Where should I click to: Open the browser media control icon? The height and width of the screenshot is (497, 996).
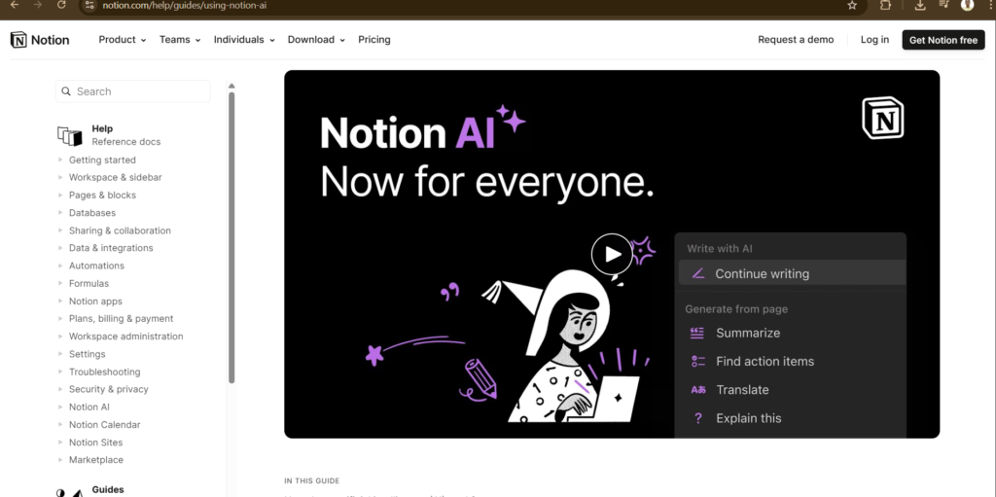pos(943,5)
